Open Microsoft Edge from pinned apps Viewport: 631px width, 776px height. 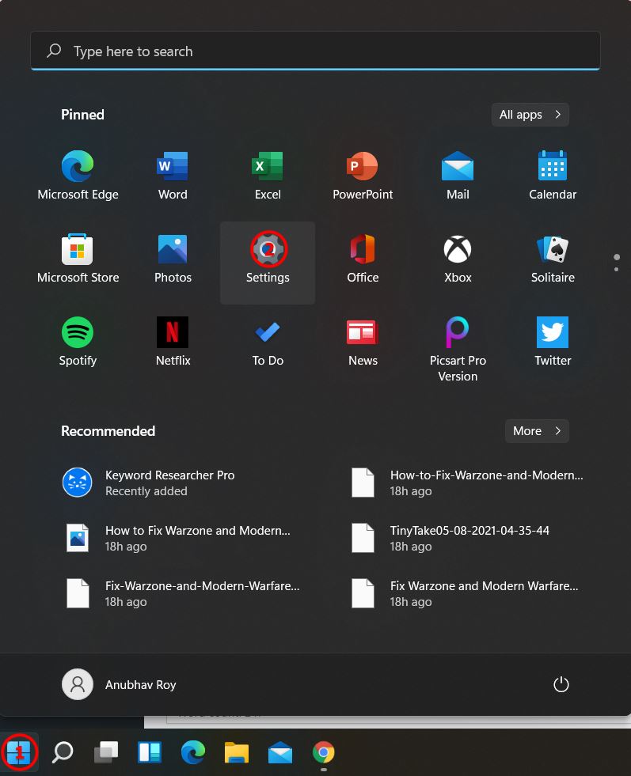click(x=78, y=176)
